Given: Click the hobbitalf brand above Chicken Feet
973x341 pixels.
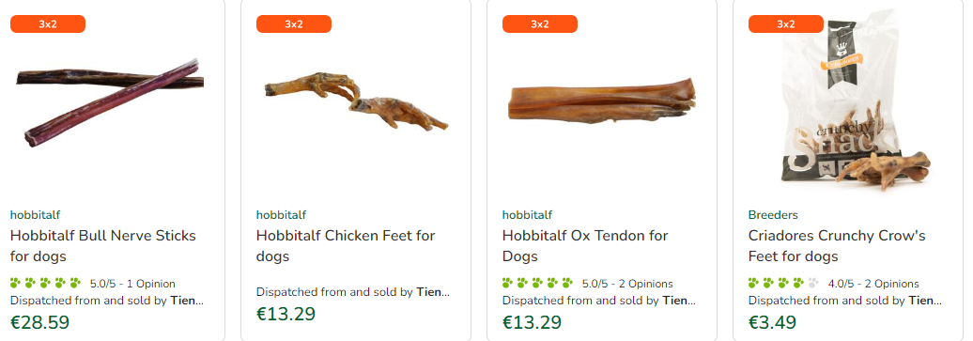Looking at the screenshot, I should [x=281, y=215].
